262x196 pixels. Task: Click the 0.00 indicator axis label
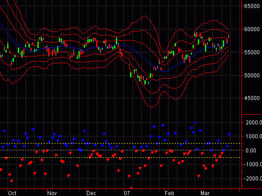[x=251, y=151]
